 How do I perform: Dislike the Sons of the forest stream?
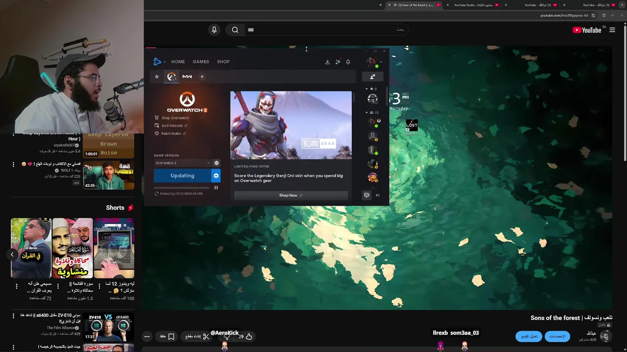click(x=226, y=336)
